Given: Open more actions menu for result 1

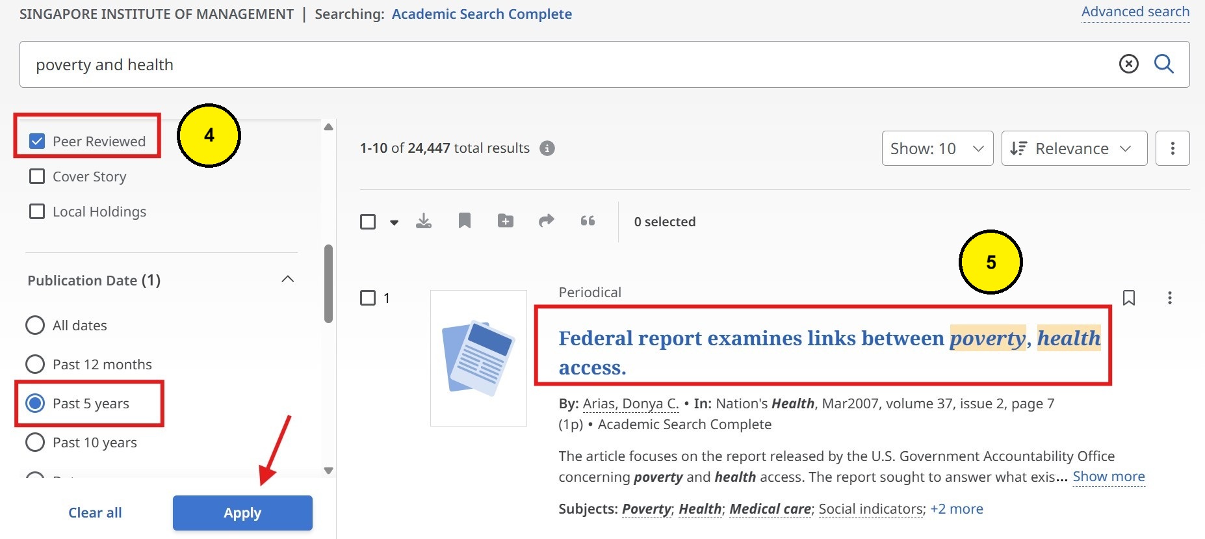Looking at the screenshot, I should coord(1169,298).
